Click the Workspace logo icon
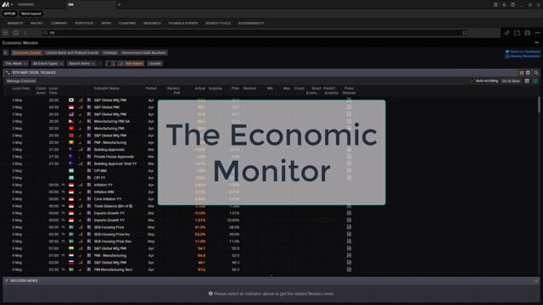The height and width of the screenshot is (305, 543). tap(5, 4)
